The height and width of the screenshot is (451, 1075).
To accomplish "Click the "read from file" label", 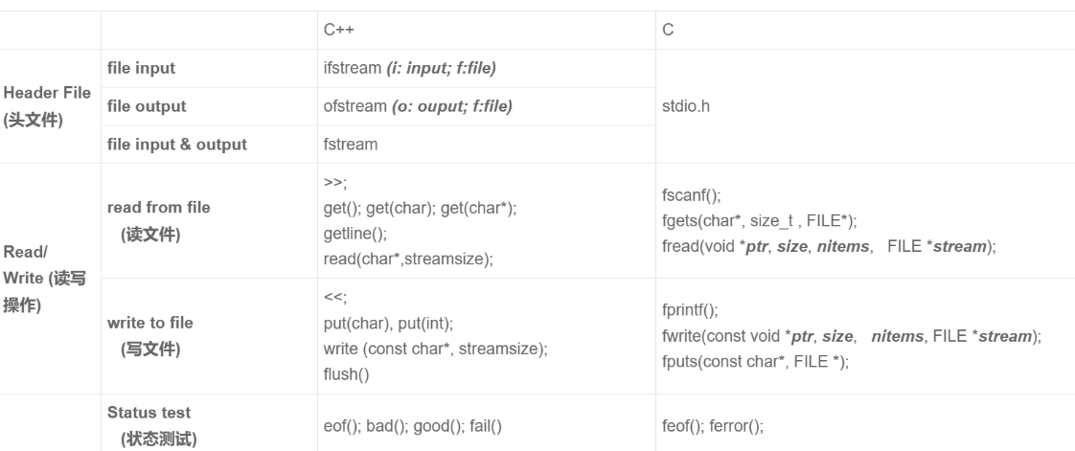I will pyautogui.click(x=158, y=207).
